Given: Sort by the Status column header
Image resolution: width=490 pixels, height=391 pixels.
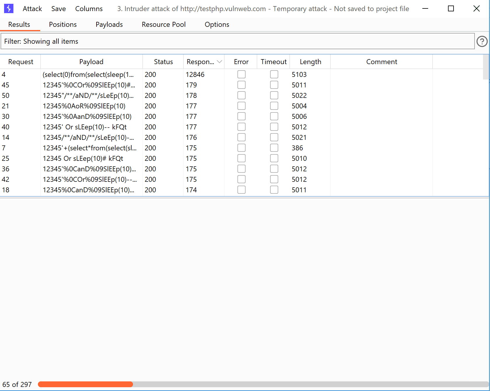Looking at the screenshot, I should point(163,62).
